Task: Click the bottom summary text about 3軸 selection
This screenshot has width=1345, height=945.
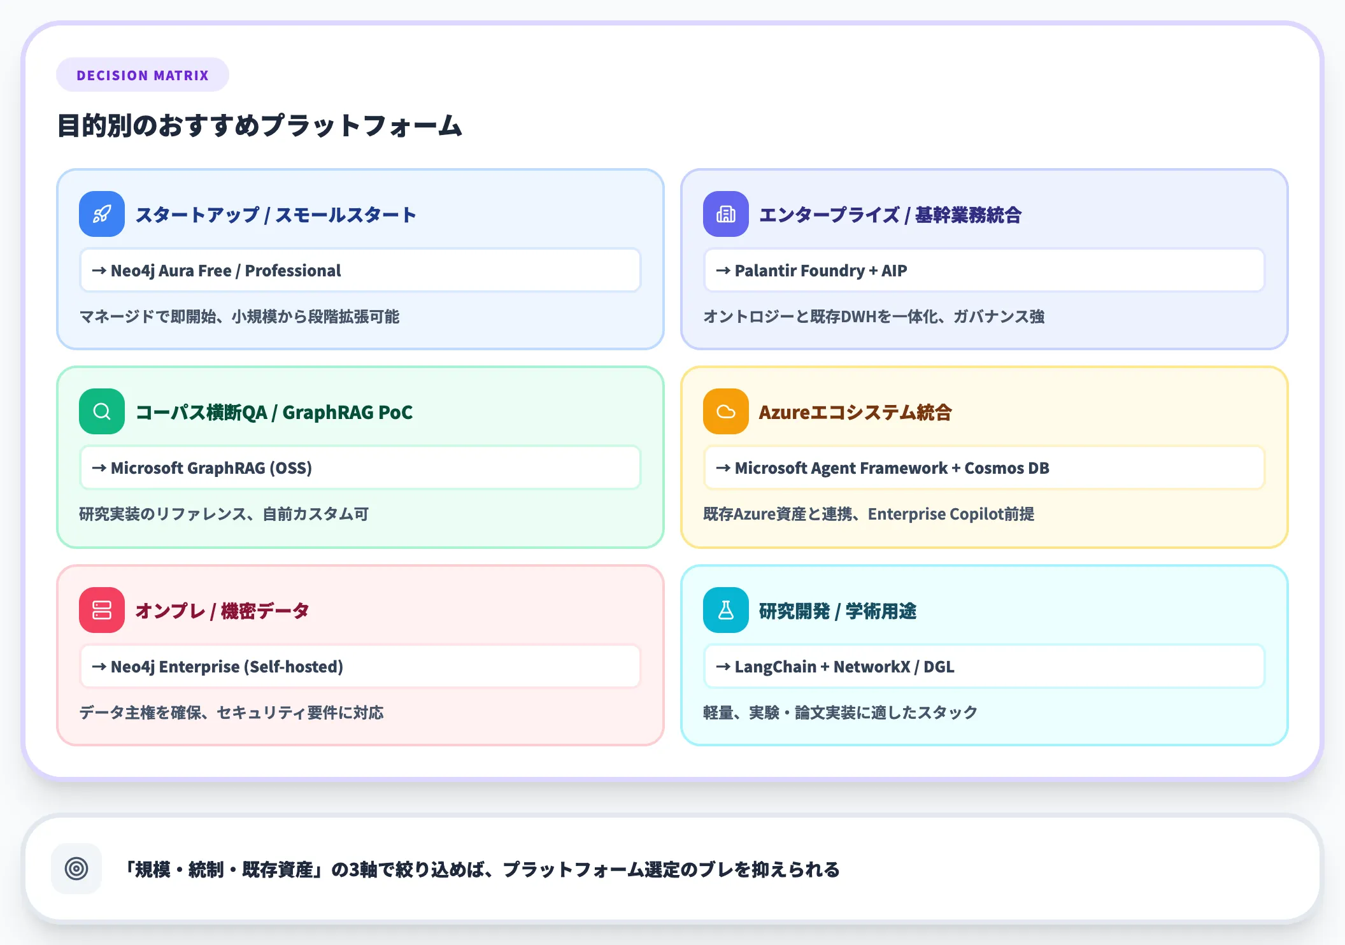Action: tap(484, 869)
